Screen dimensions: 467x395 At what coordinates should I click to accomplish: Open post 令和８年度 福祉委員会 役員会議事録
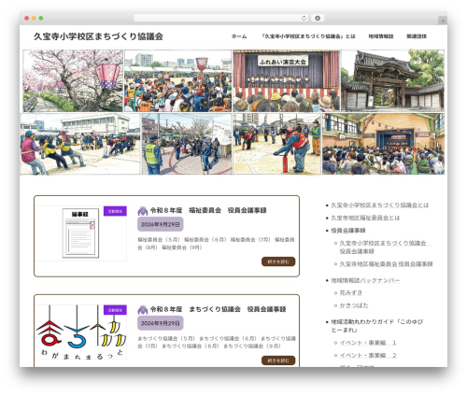[x=208, y=210]
